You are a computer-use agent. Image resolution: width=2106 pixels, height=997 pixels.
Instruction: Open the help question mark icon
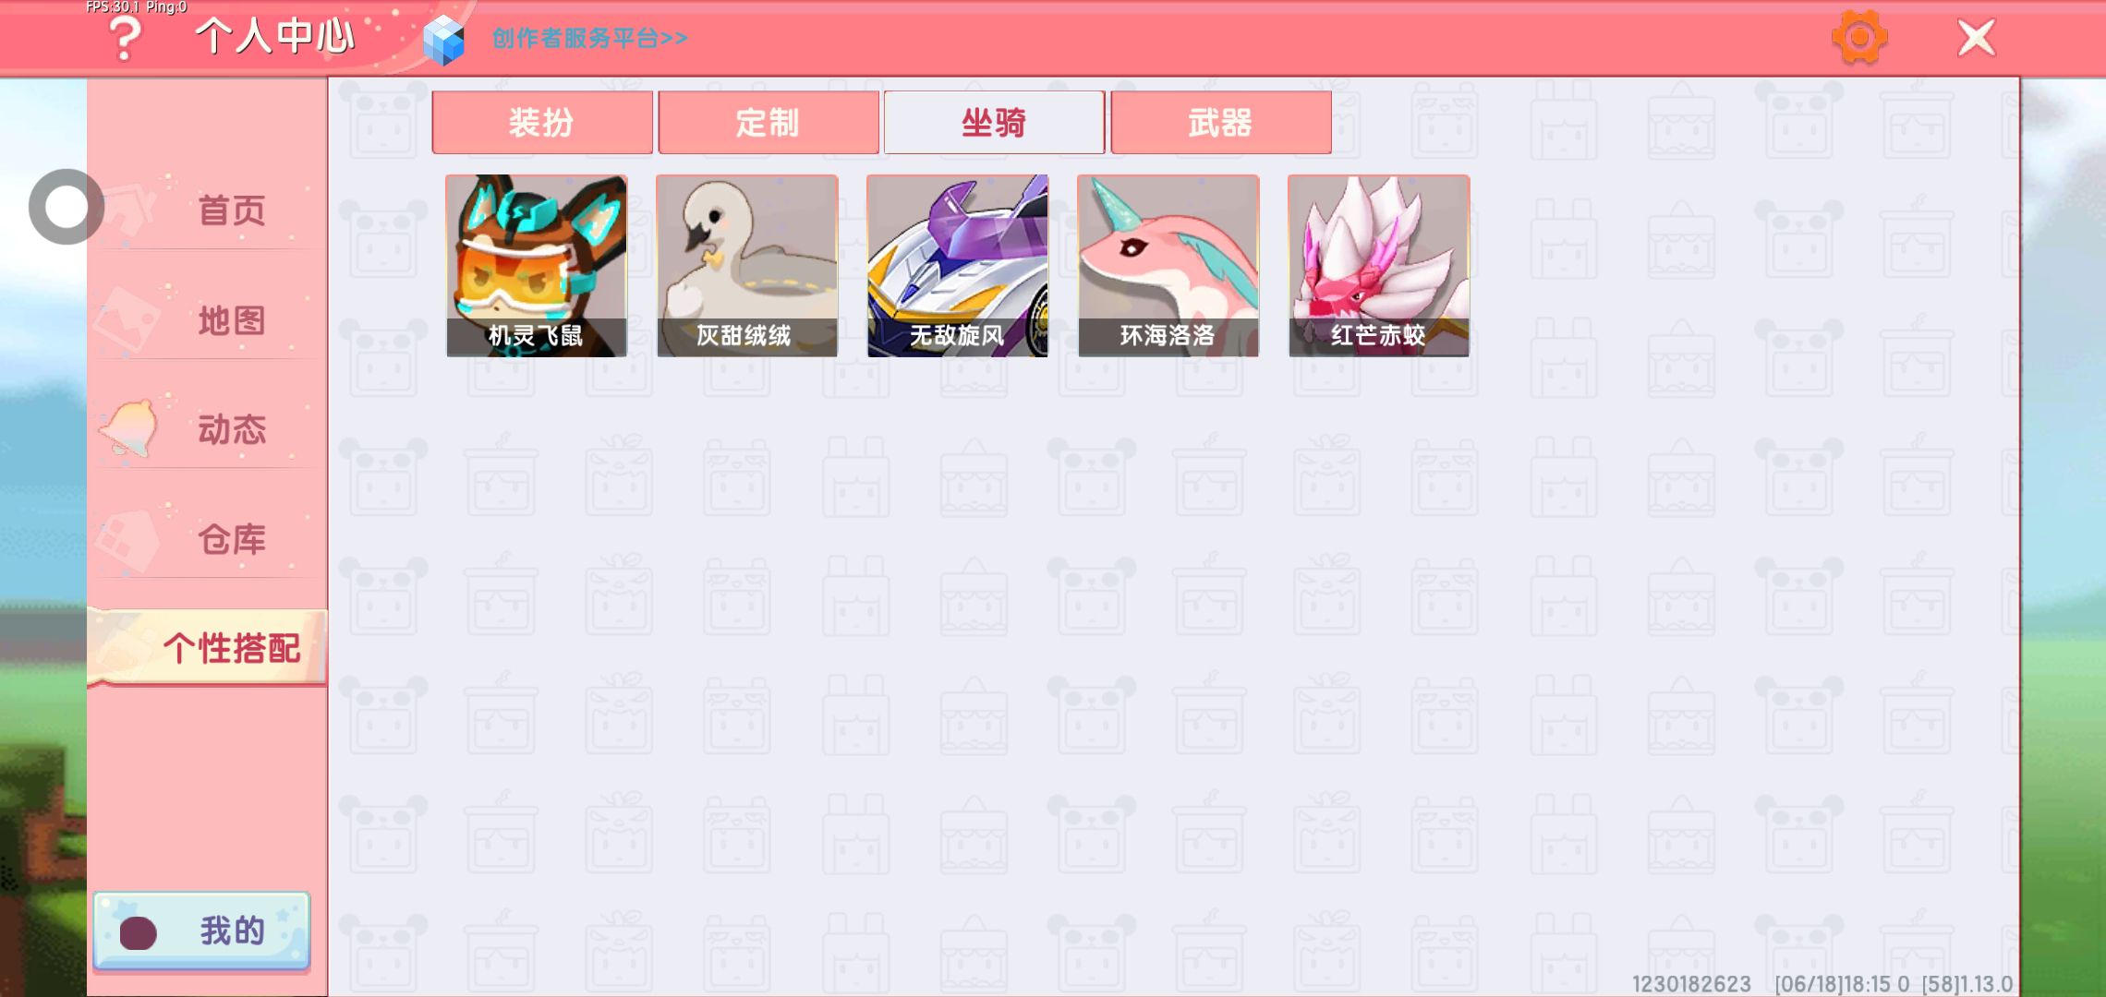[125, 38]
